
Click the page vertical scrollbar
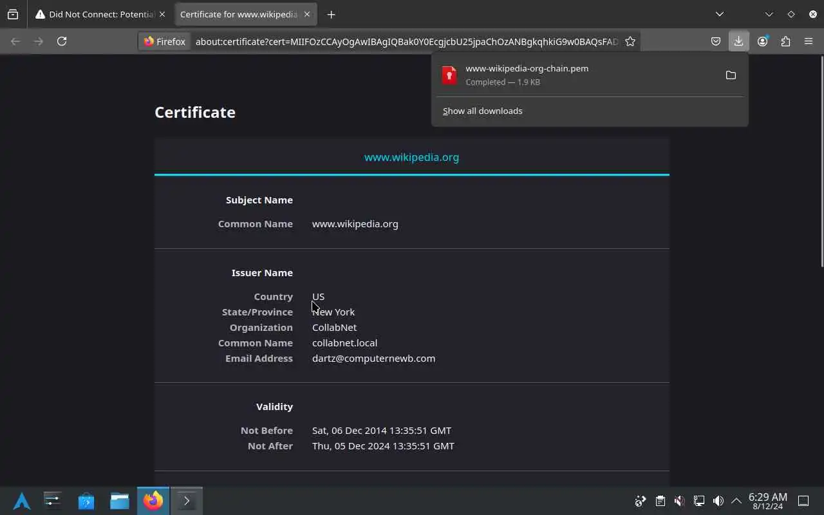[x=821, y=161]
